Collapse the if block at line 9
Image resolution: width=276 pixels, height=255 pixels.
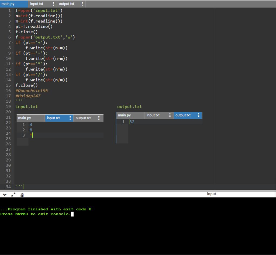click(12, 53)
